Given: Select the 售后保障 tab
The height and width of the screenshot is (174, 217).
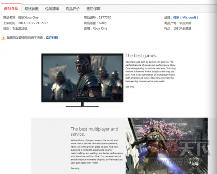Looking at the screenshot, I should 93,9.
